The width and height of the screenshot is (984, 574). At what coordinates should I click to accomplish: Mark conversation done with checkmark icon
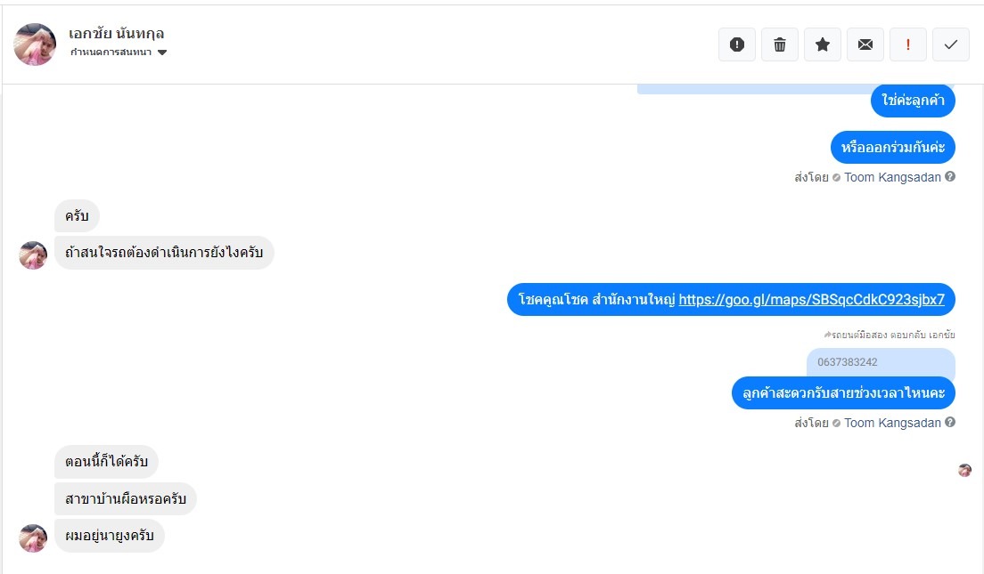coord(951,44)
